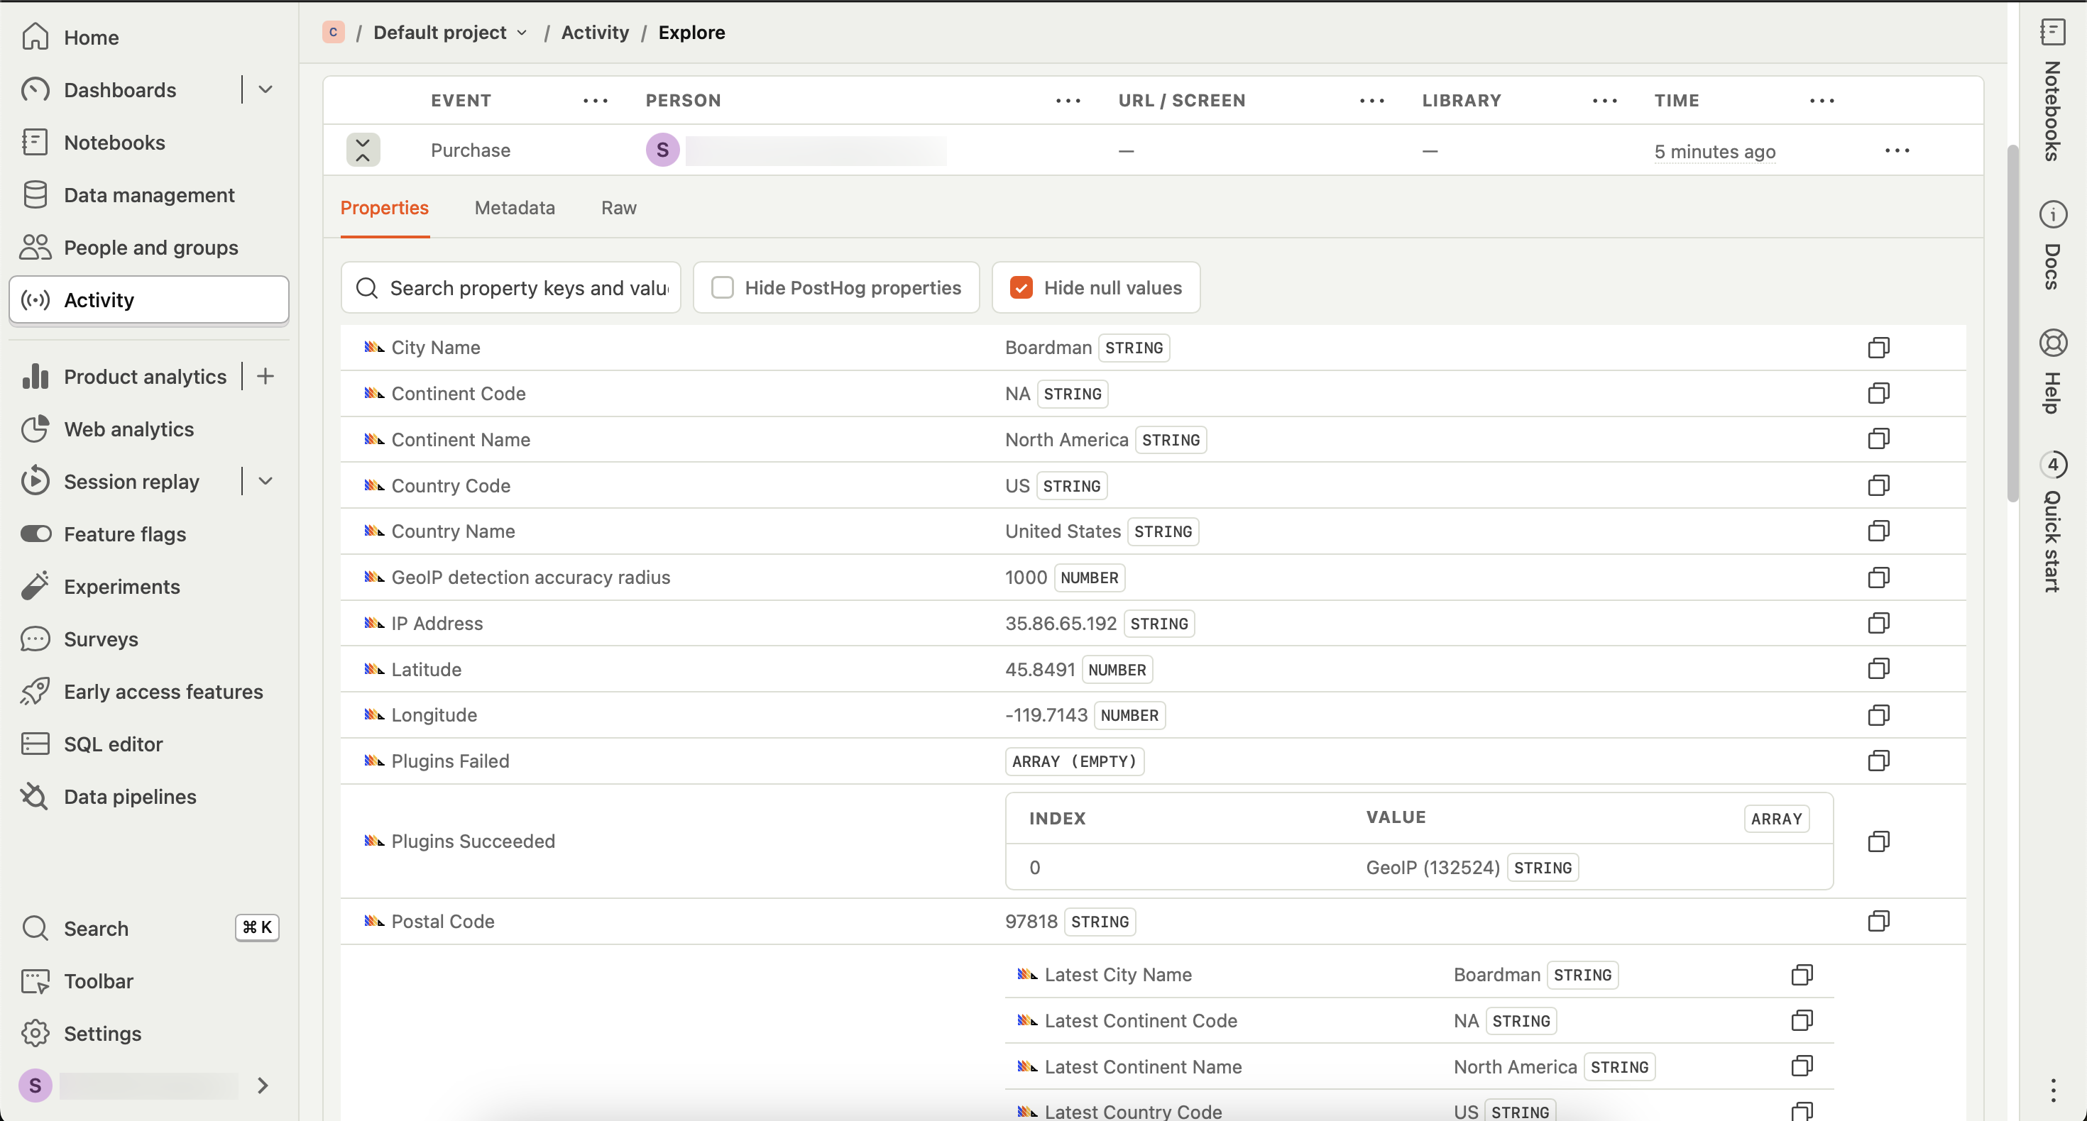The height and width of the screenshot is (1121, 2087).
Task: Copy the Continent Code value
Action: pyautogui.click(x=1879, y=394)
